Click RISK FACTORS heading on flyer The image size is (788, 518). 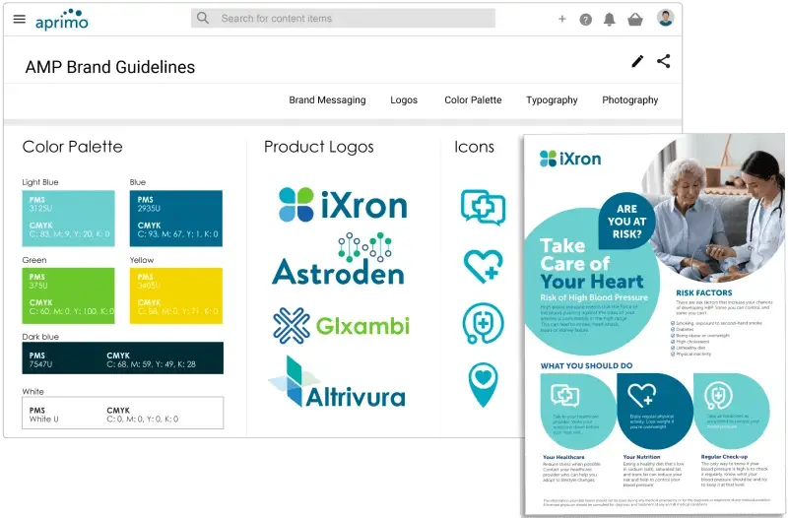coord(703,292)
